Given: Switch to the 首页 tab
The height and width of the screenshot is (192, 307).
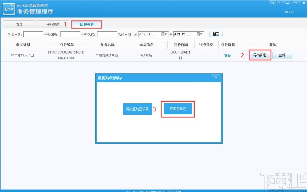Looking at the screenshot, I should click(x=19, y=24).
